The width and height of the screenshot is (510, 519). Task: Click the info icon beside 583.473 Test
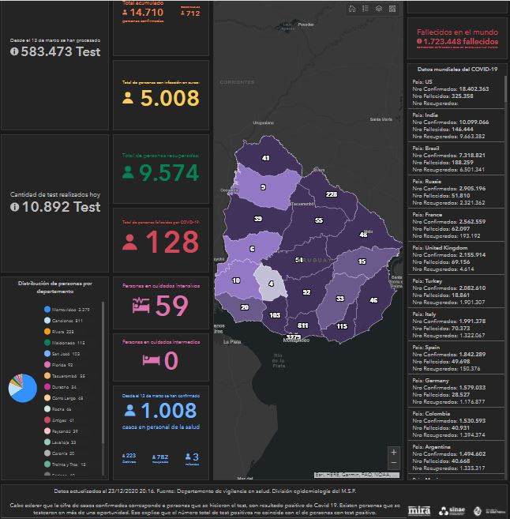[x=14, y=51]
